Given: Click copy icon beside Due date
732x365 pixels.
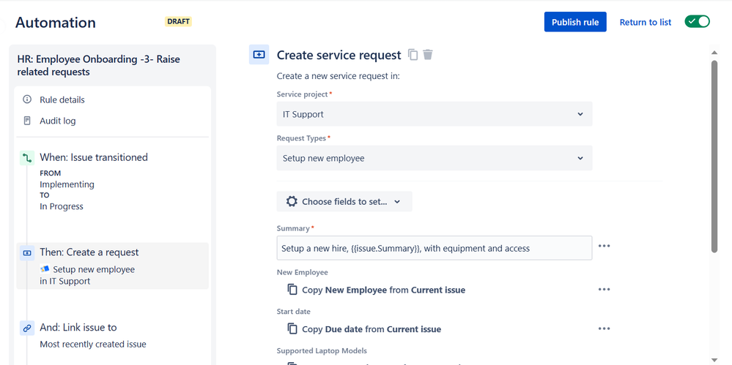Looking at the screenshot, I should coord(292,328).
